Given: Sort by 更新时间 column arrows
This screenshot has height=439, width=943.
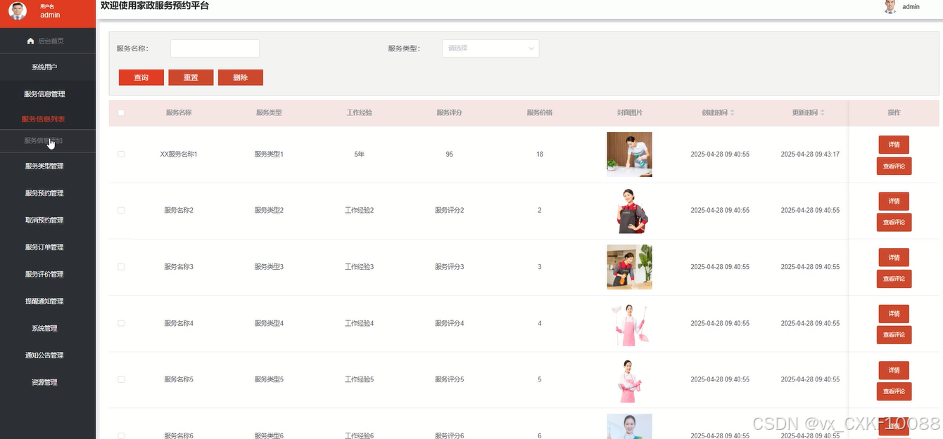Looking at the screenshot, I should point(822,112).
